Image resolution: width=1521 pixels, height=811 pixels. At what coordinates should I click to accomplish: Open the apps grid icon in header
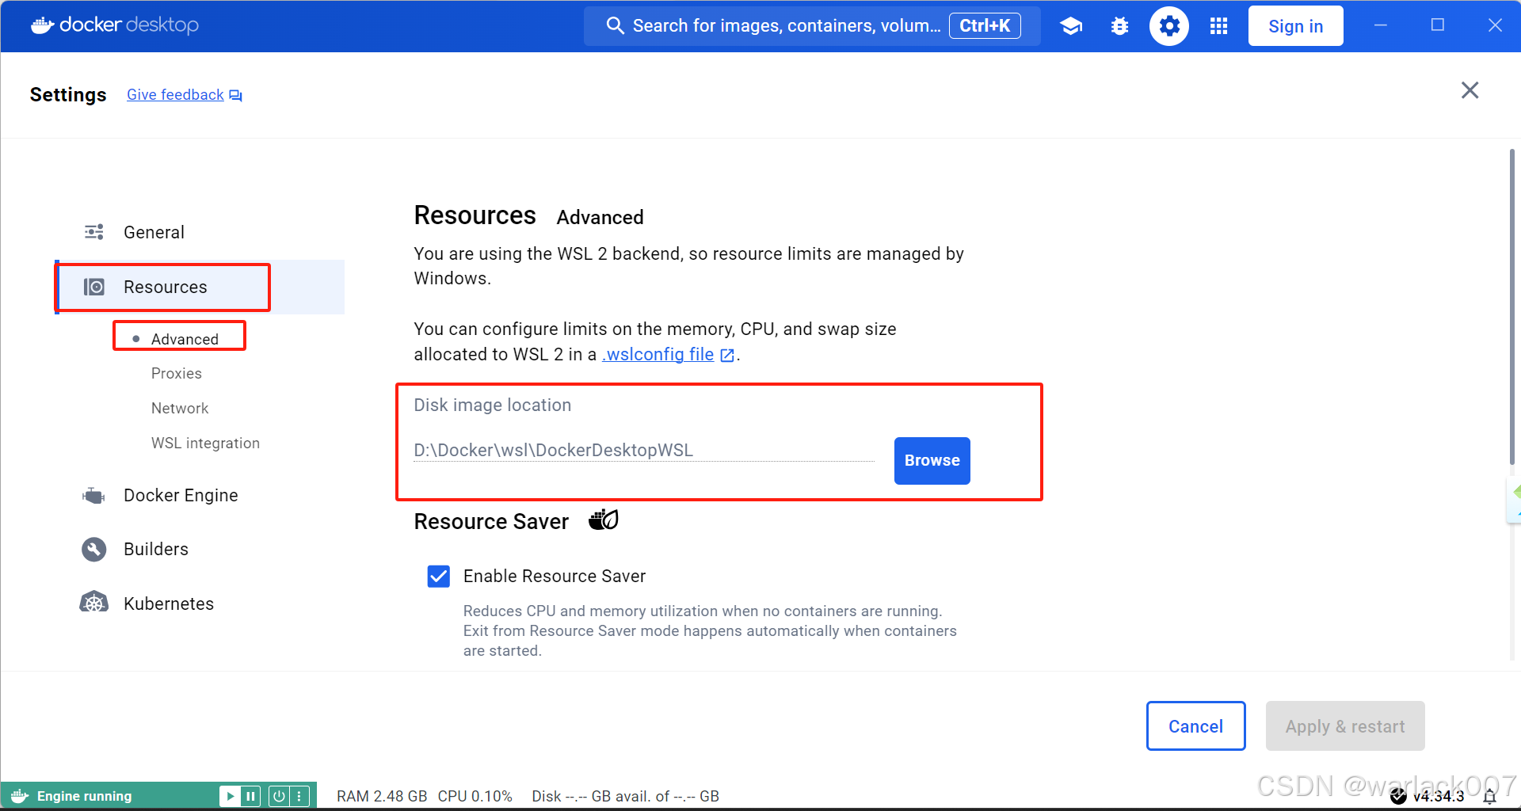point(1218,26)
